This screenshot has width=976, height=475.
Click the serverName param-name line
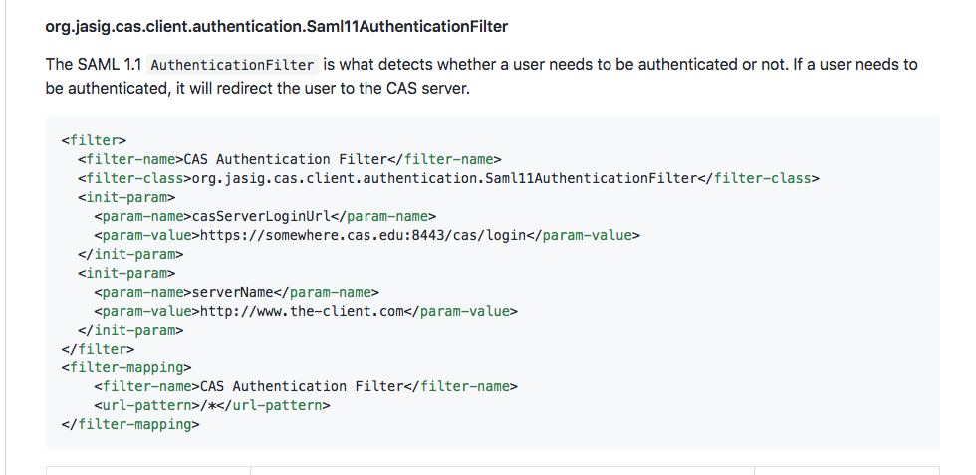click(237, 292)
